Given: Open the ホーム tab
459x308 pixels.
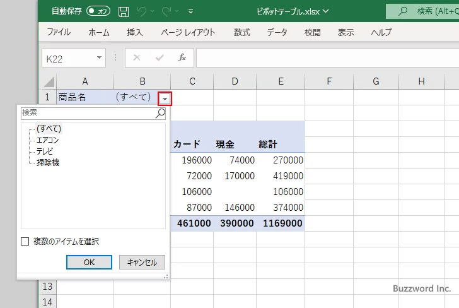Looking at the screenshot, I should [x=99, y=32].
